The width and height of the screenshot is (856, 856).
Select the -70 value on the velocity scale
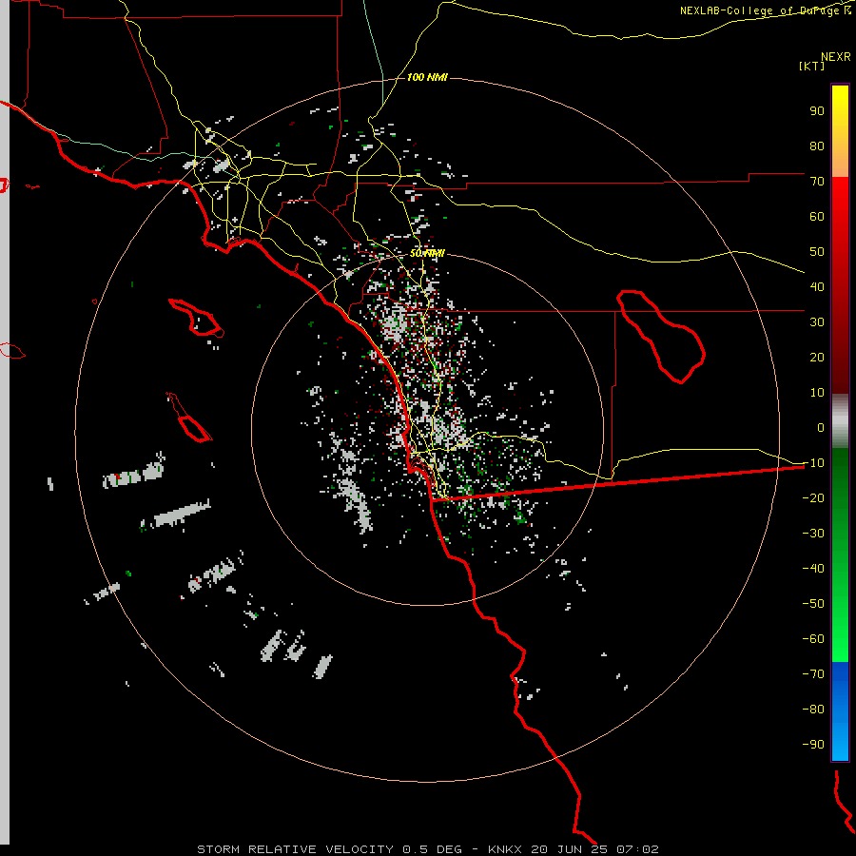click(x=813, y=674)
